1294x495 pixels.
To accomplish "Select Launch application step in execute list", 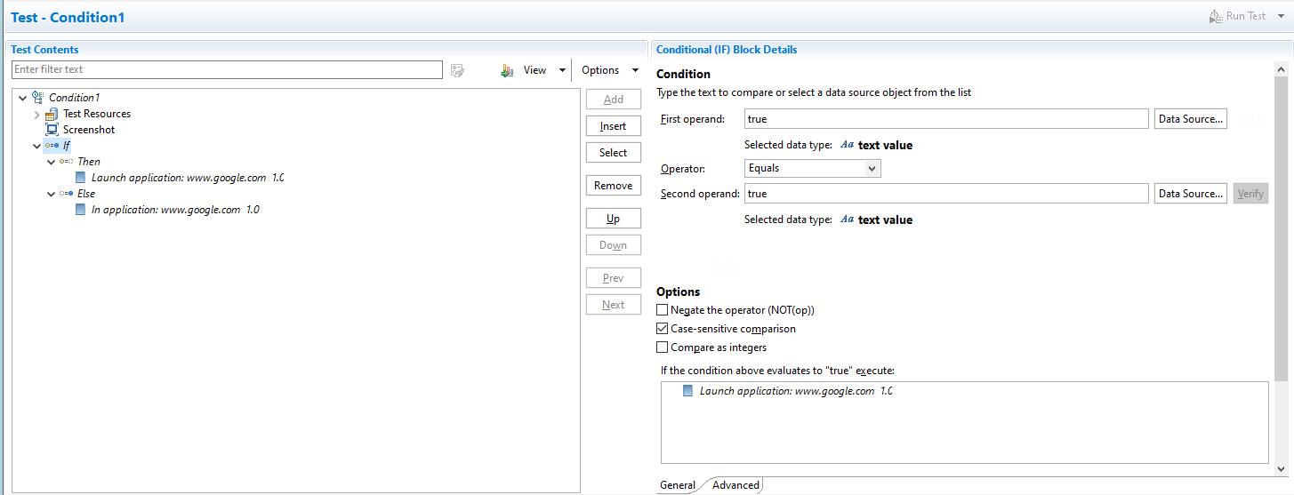I will pos(796,391).
